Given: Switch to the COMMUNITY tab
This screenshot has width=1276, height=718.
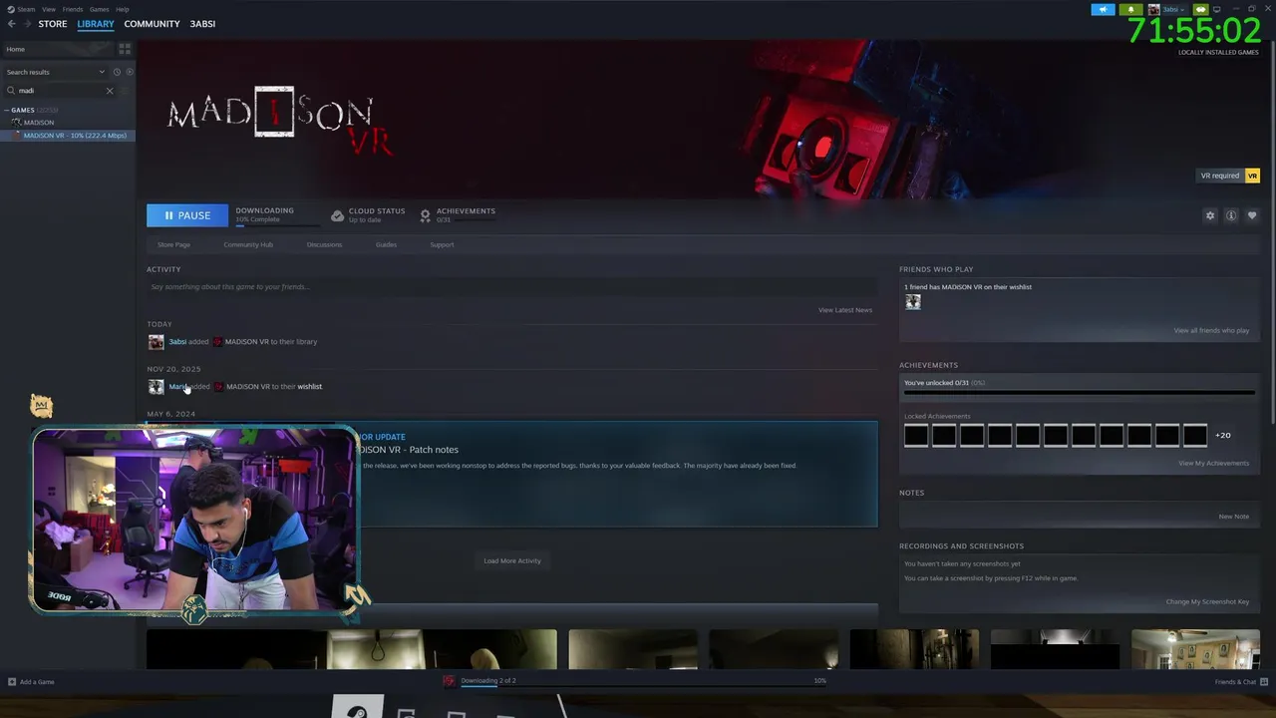Looking at the screenshot, I should tap(152, 24).
